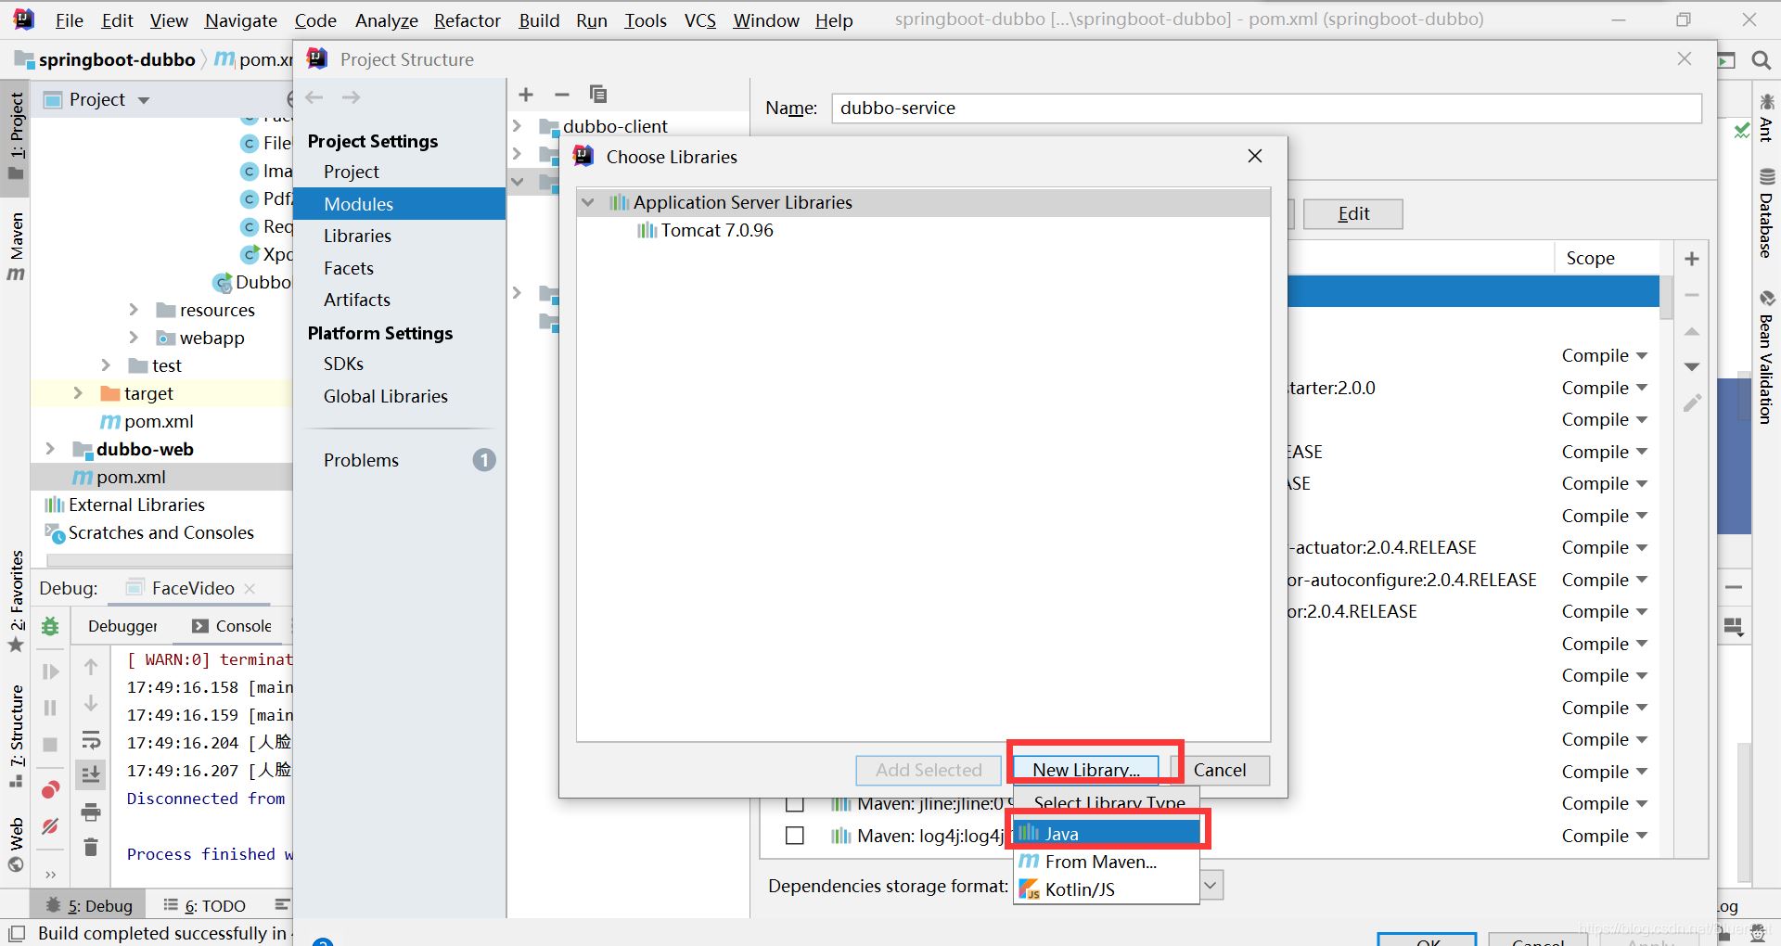Toggle the Maven jline dependency checkbox
The image size is (1781, 946).
pos(794,804)
